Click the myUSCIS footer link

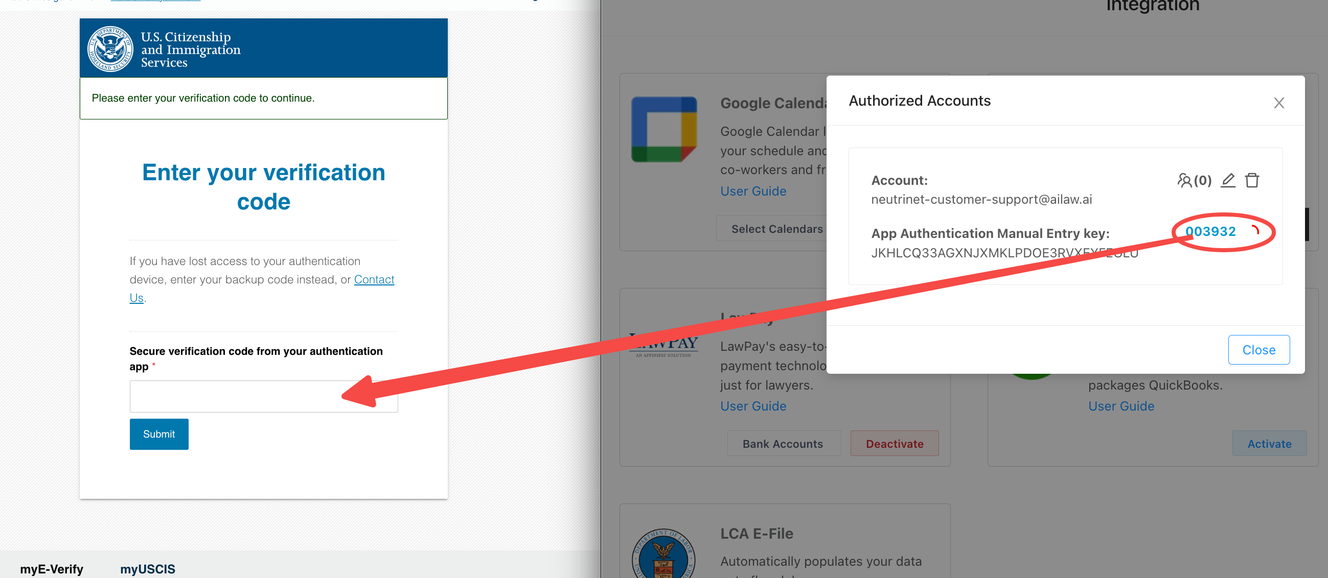[147, 569]
